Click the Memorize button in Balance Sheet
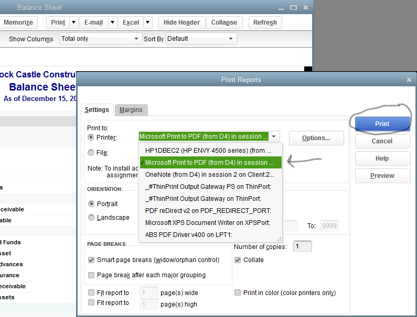This screenshot has height=317, width=417. (18, 22)
